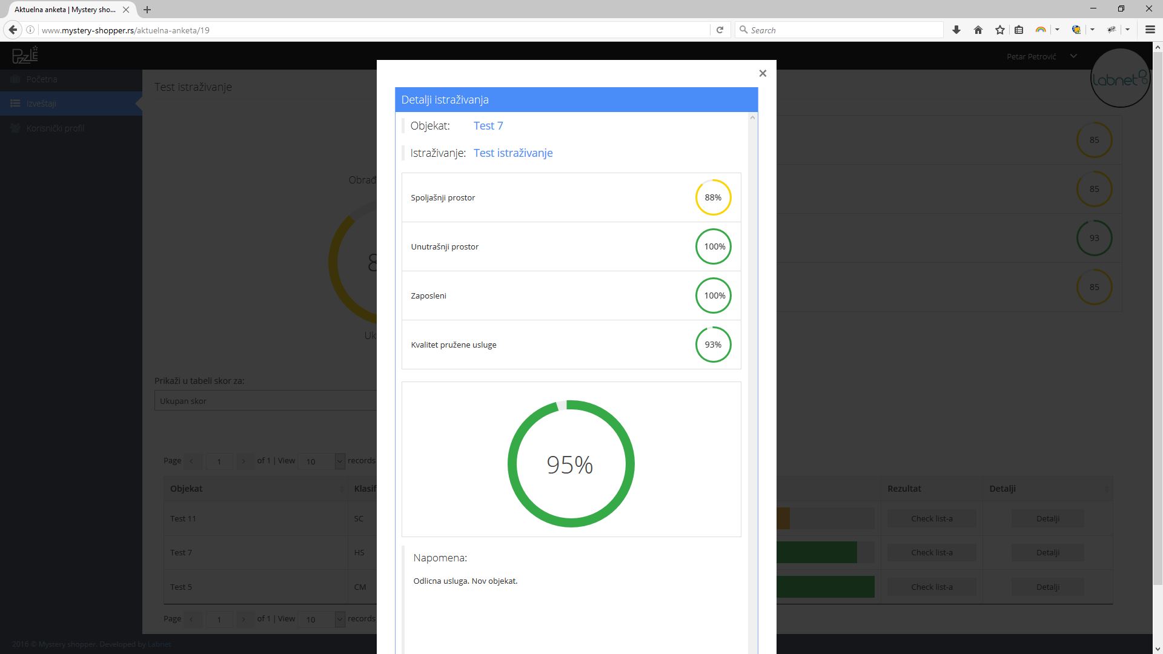The height and width of the screenshot is (654, 1163).
Task: Click the Test istraživanje link in modal
Action: [513, 153]
